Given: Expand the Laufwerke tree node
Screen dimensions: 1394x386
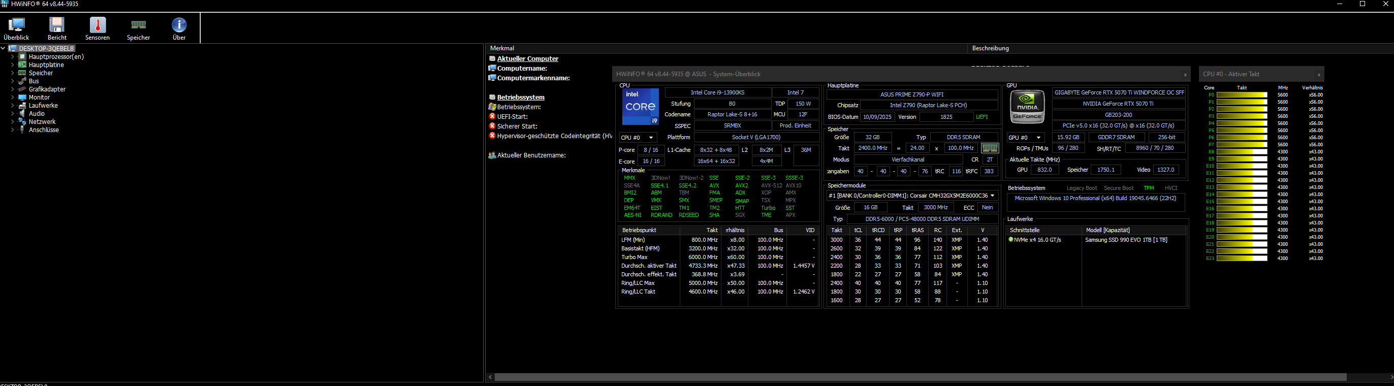Looking at the screenshot, I should click(12, 106).
